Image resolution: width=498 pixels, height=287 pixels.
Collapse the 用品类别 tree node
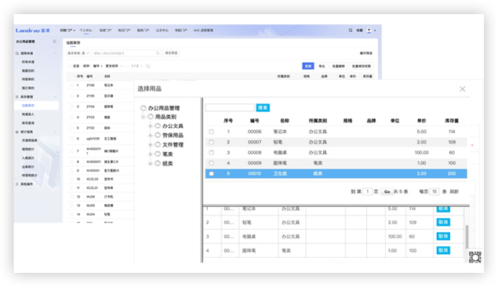click(x=144, y=117)
